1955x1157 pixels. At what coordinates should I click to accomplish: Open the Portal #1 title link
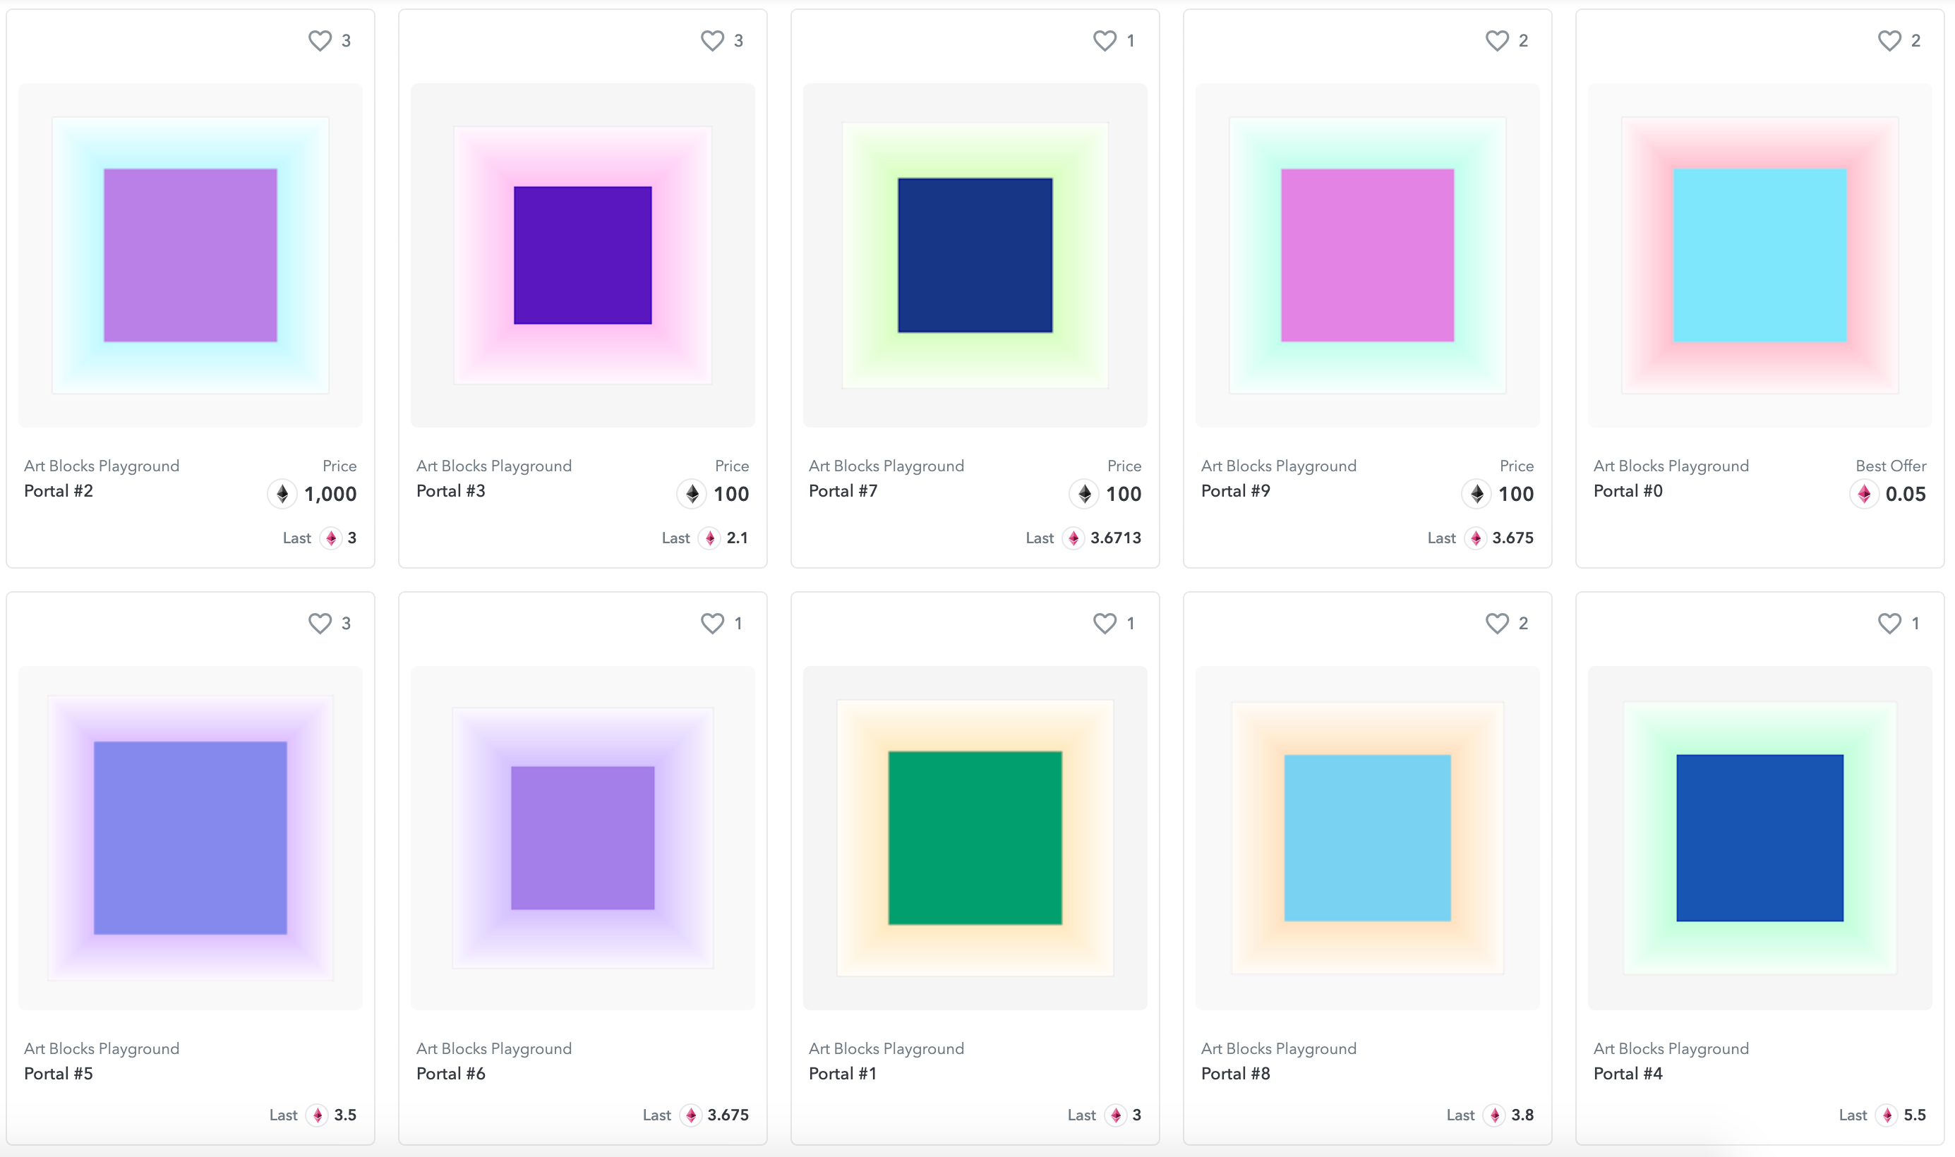(842, 1074)
